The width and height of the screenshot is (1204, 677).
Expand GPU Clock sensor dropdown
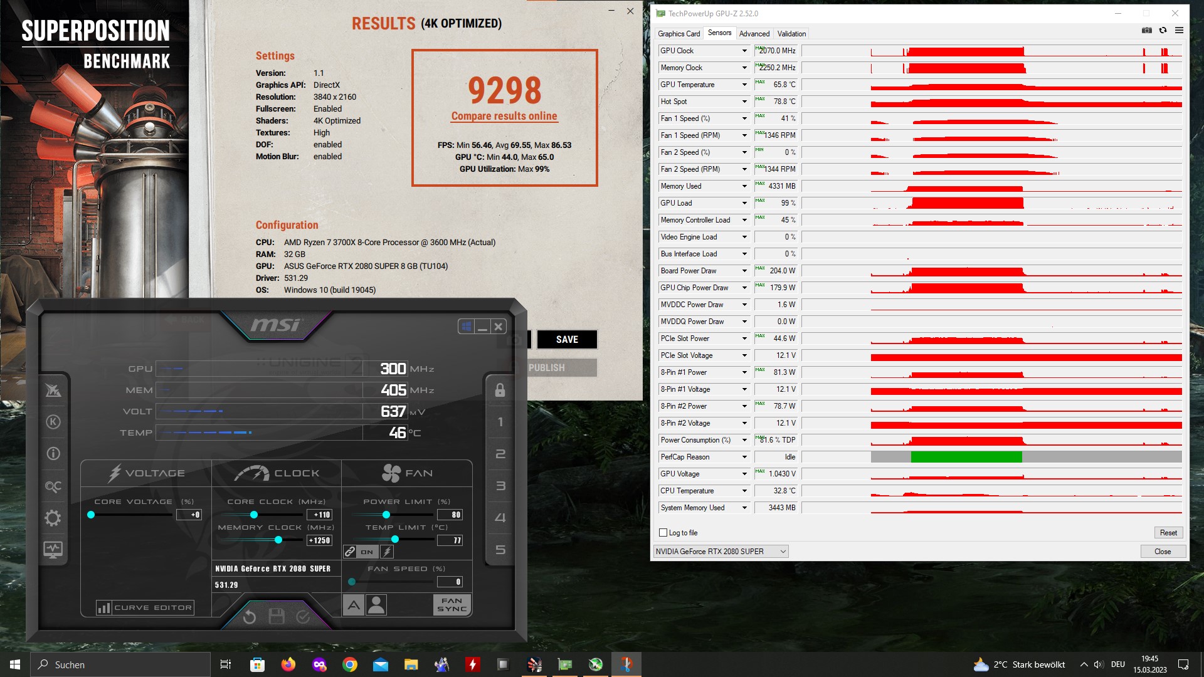point(744,51)
